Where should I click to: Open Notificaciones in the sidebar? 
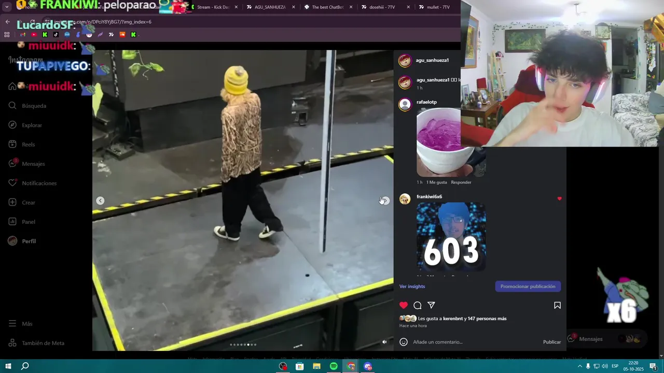(x=33, y=183)
